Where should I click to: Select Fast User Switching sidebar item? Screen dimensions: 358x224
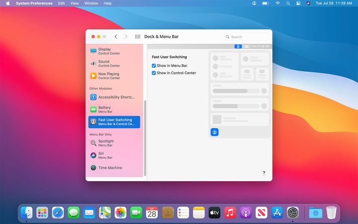point(114,122)
